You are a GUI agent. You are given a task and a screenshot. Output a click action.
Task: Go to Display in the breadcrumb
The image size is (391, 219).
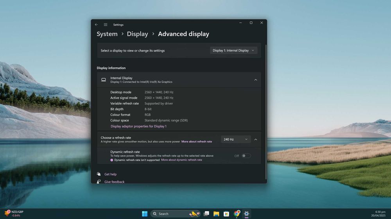point(137,34)
